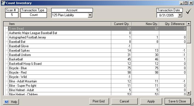
Task: Click New Qty. 46 for Basketball
Action: [145, 59]
